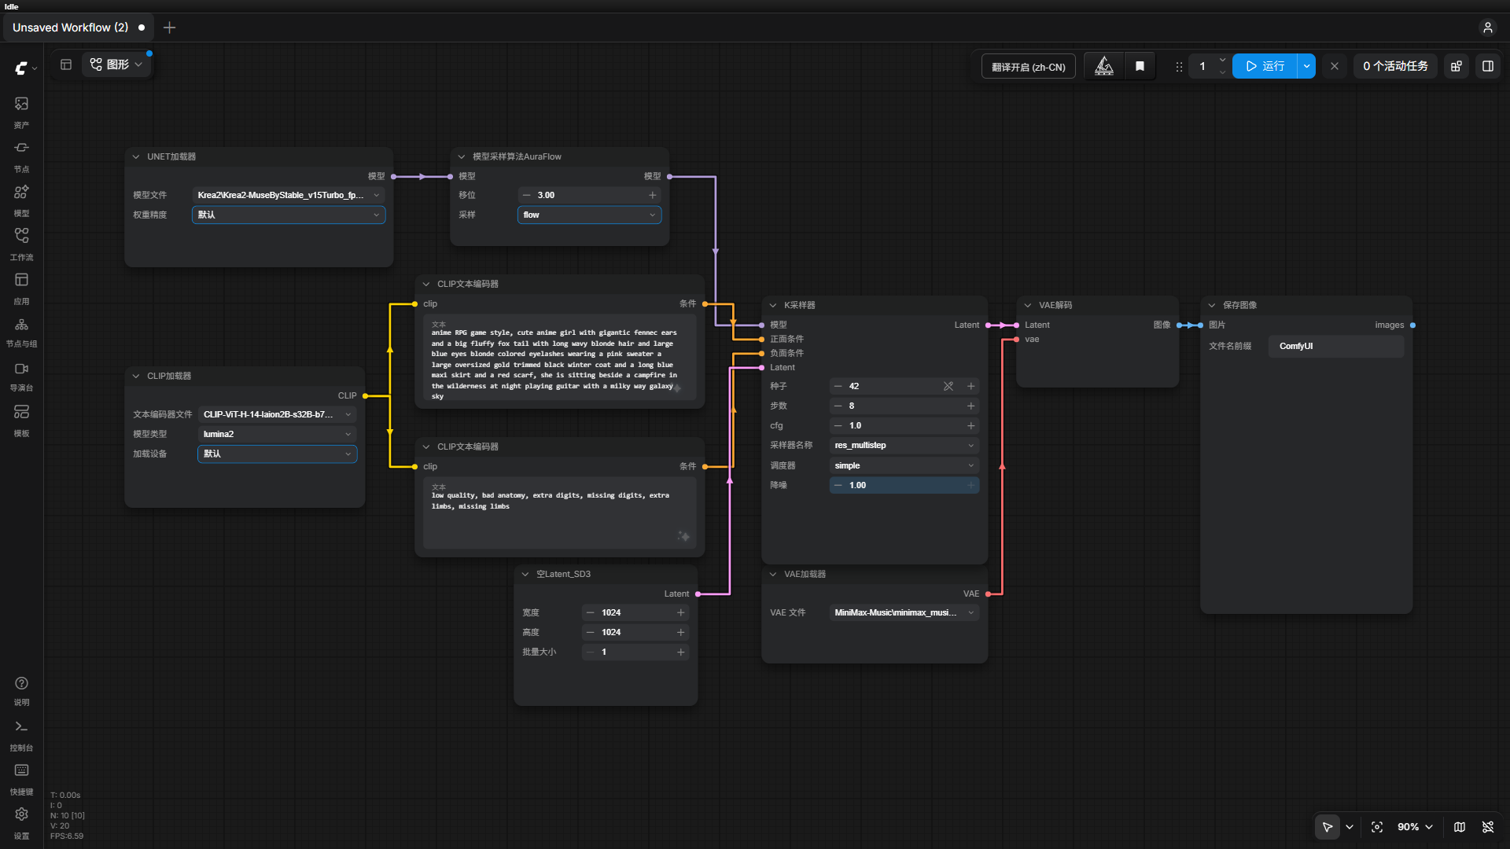Click the 运行 run button
This screenshot has height=849, width=1510.
[x=1265, y=67]
